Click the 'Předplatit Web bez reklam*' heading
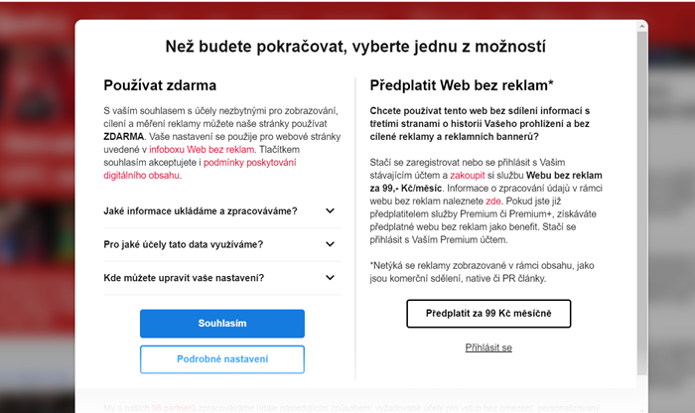The image size is (695, 413). point(462,85)
